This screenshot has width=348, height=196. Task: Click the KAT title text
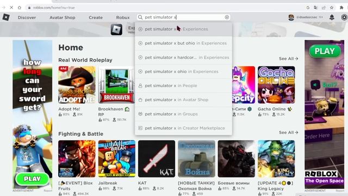142,183
